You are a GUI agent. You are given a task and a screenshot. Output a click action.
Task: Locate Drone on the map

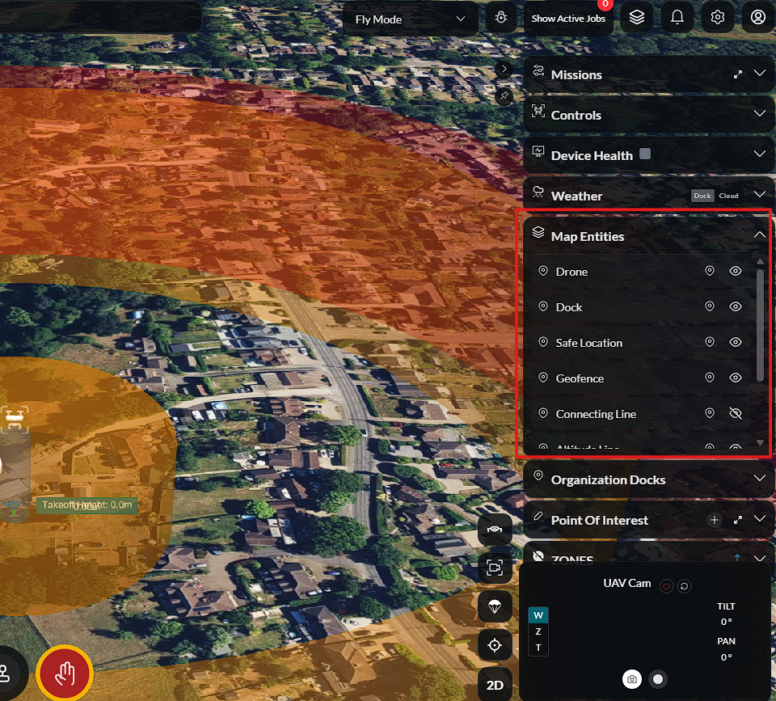coord(709,271)
